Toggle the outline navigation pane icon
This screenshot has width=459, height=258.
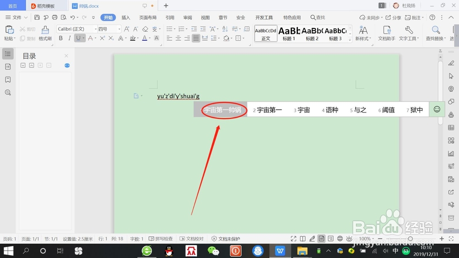pos(8,54)
